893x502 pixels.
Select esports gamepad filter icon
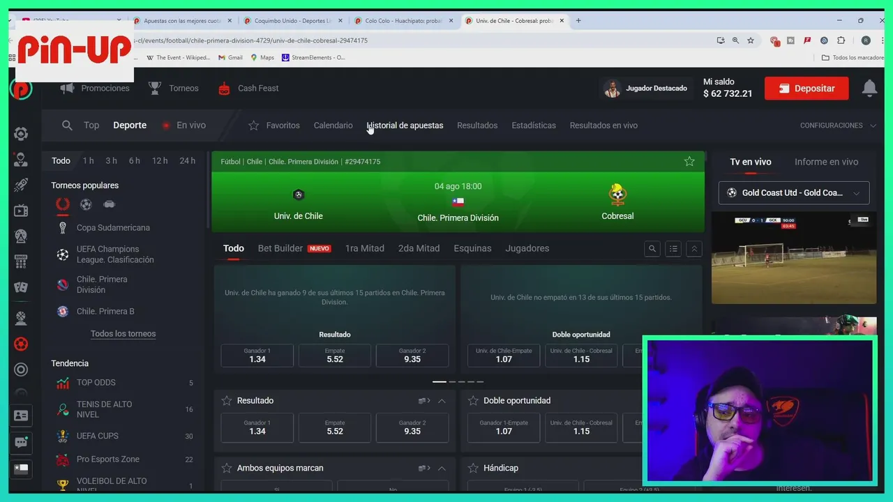coord(110,204)
